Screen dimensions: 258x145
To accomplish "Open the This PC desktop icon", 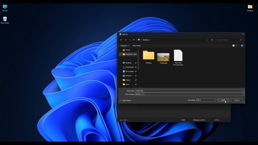I will pyautogui.click(x=5, y=8).
